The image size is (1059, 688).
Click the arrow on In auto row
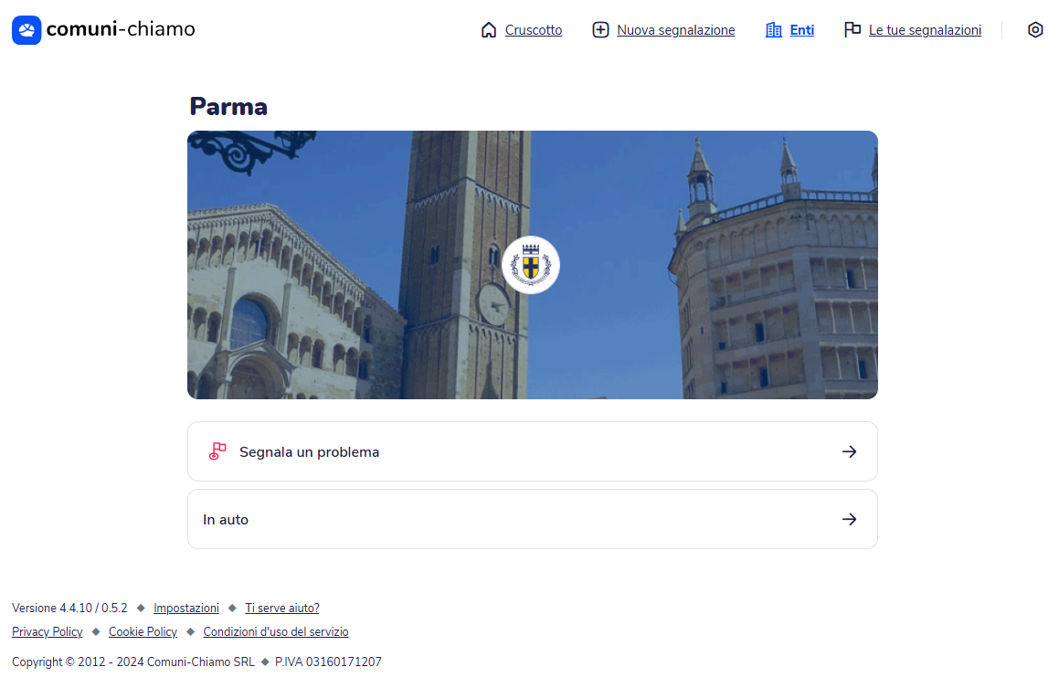pyautogui.click(x=850, y=519)
